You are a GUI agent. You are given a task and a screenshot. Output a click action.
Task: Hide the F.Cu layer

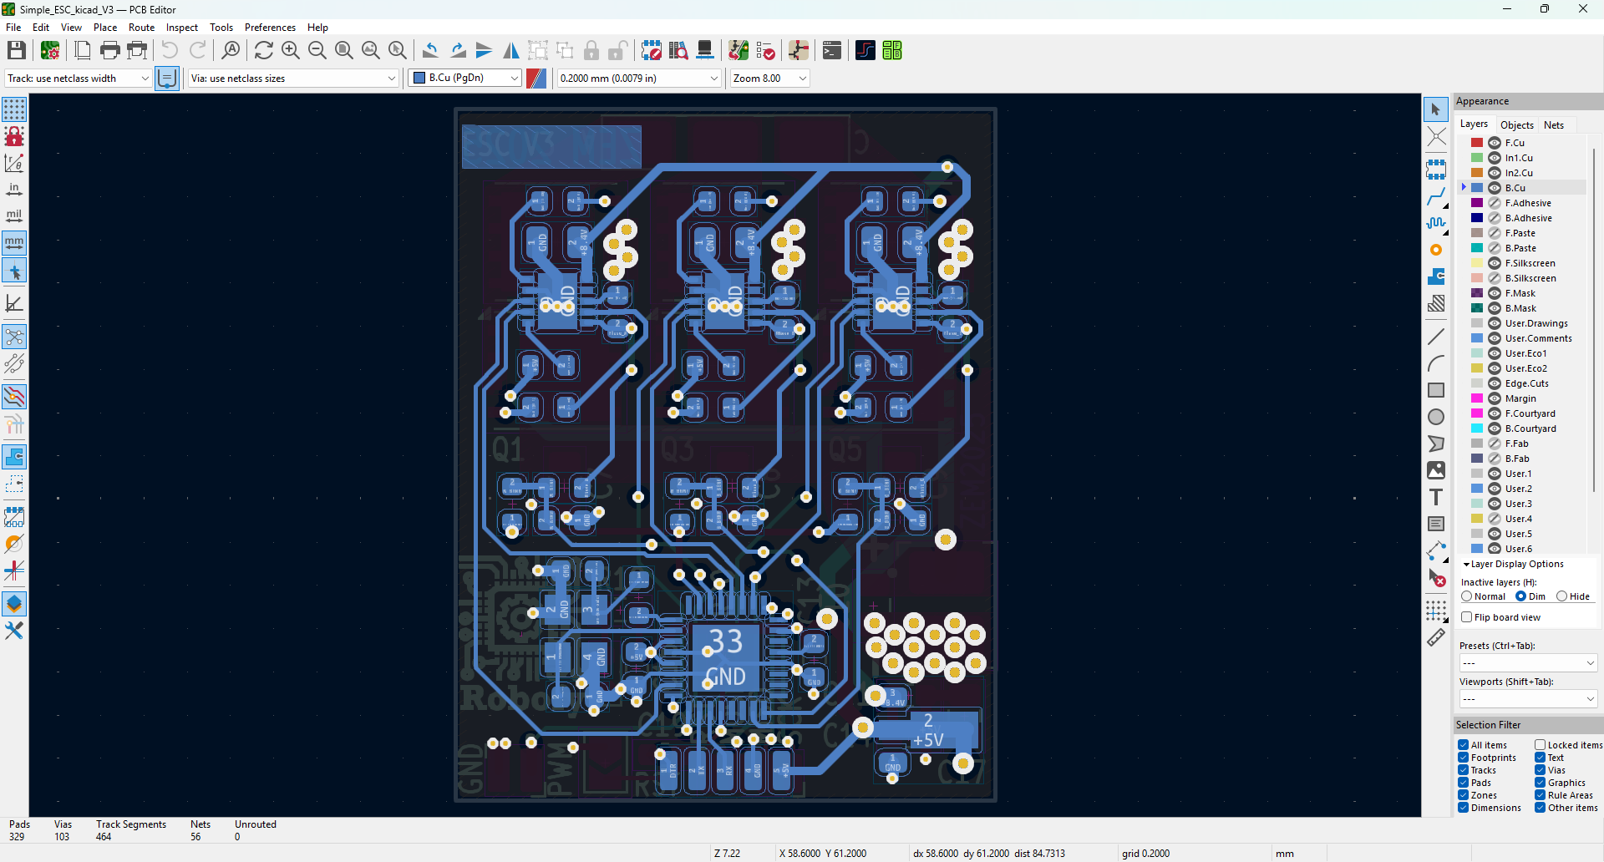tap(1495, 143)
